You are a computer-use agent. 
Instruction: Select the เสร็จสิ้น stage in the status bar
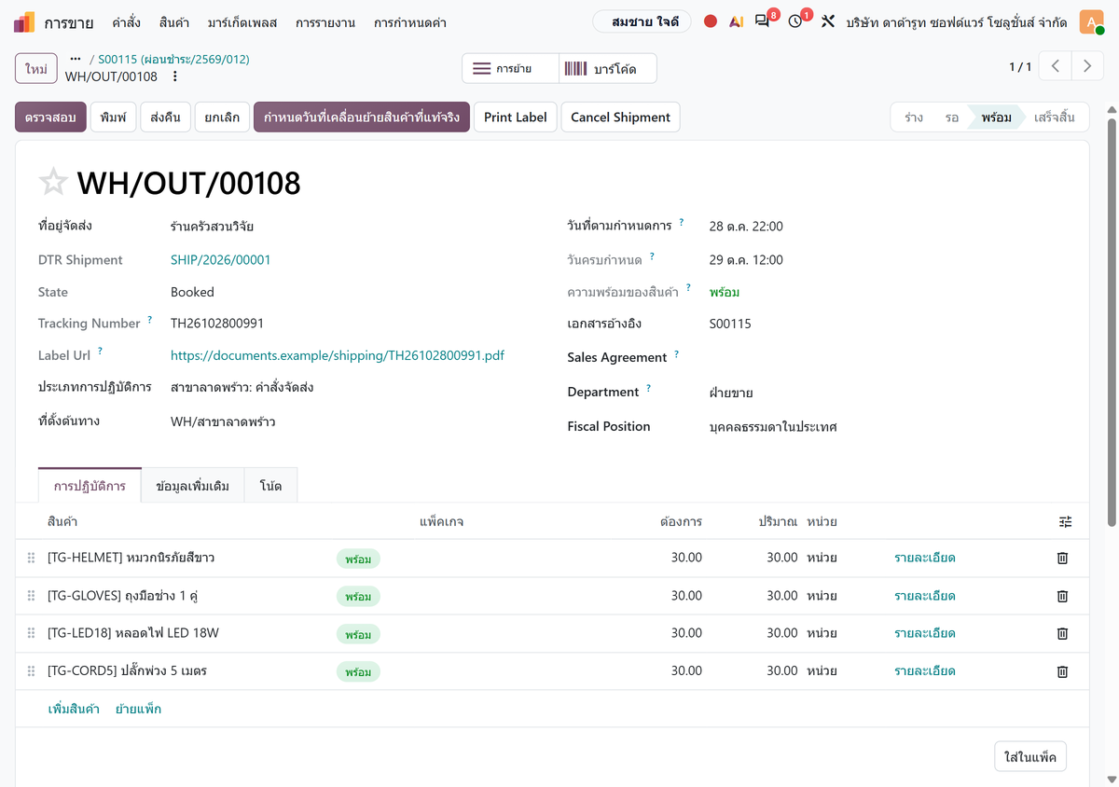click(1054, 117)
